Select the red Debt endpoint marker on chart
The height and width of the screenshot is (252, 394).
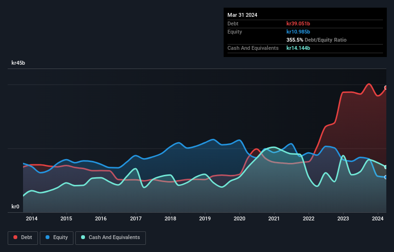click(x=386, y=88)
